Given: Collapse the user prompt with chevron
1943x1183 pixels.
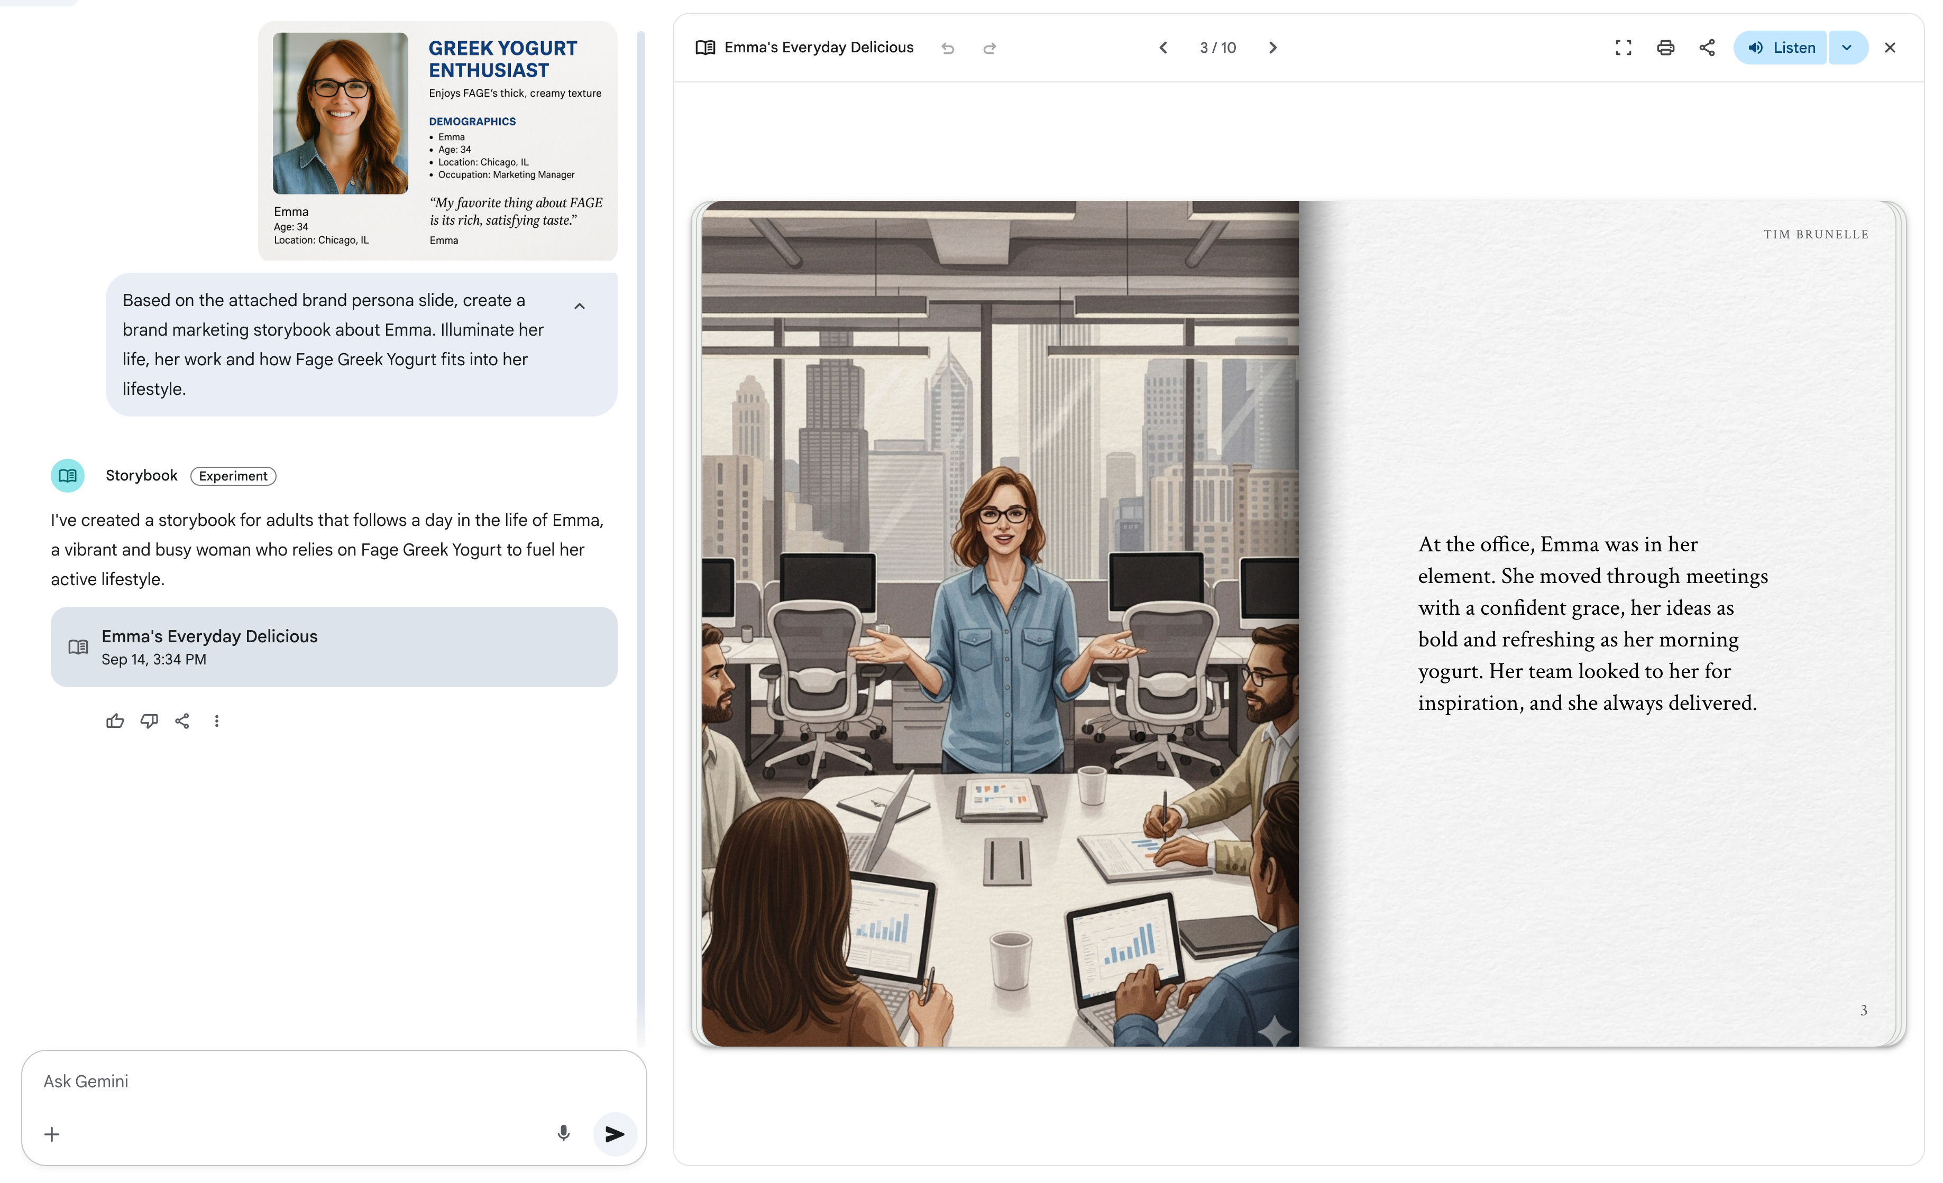Looking at the screenshot, I should 580,306.
